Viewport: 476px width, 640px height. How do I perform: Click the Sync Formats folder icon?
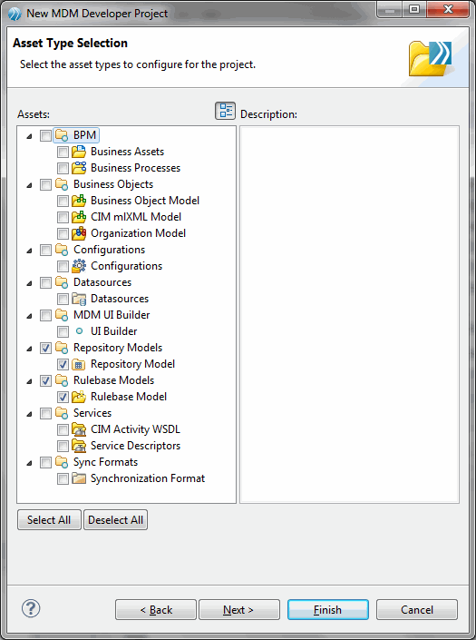click(x=62, y=462)
